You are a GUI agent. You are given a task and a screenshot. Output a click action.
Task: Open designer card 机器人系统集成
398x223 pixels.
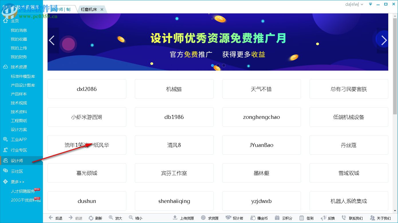click(349, 201)
